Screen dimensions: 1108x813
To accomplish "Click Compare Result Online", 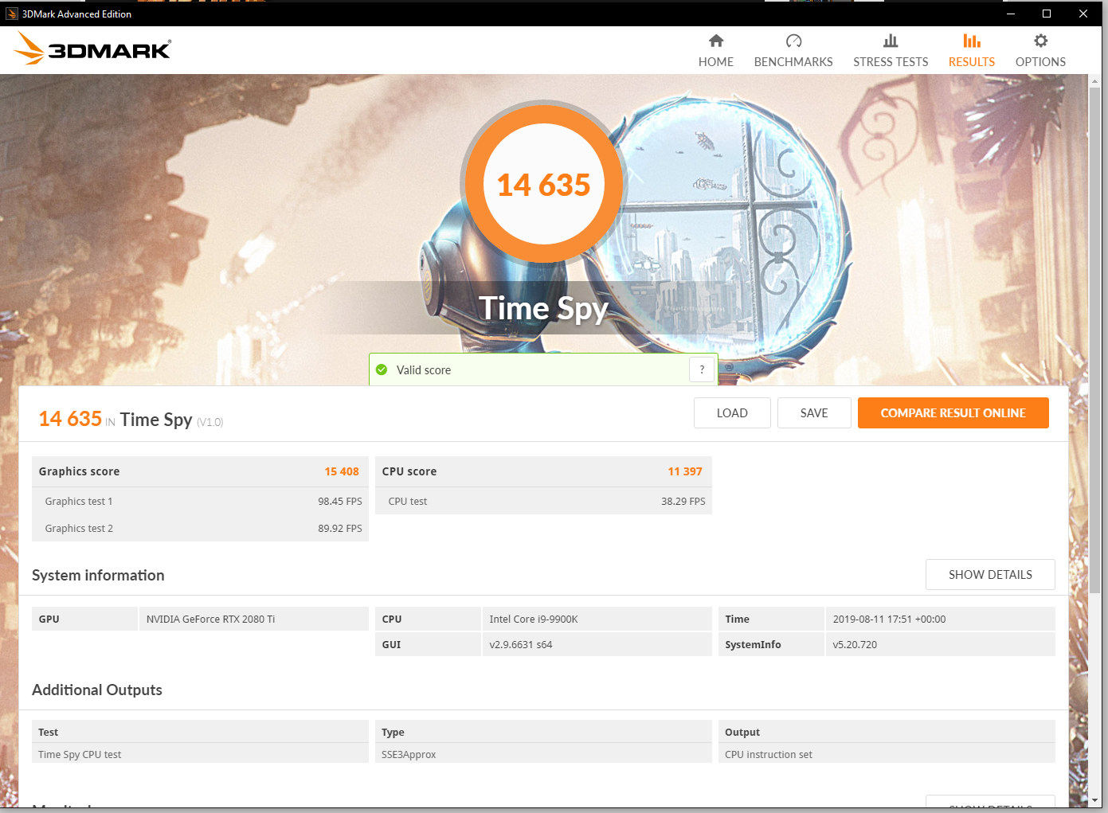I will click(953, 412).
